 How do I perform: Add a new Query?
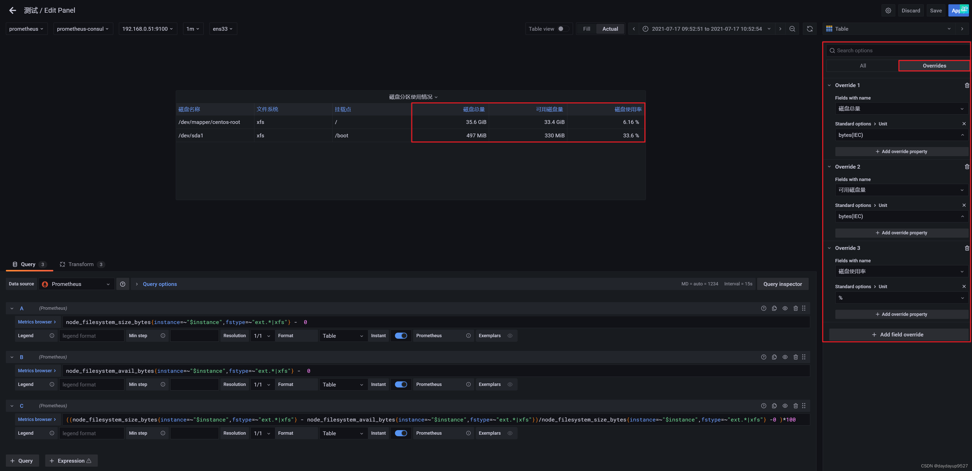click(x=22, y=461)
